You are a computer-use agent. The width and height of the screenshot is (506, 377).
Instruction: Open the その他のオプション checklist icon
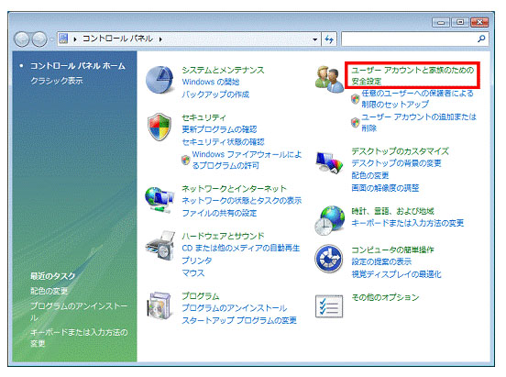tap(329, 306)
